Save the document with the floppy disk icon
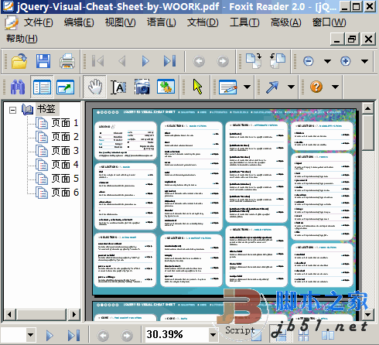The image size is (379, 345). coord(43,61)
